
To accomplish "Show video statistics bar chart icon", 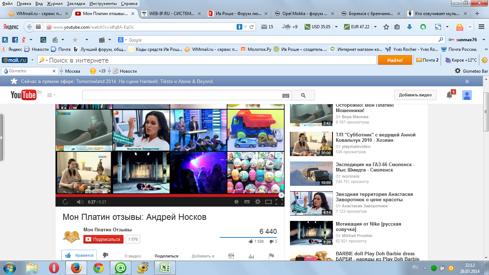I will coord(251,256).
